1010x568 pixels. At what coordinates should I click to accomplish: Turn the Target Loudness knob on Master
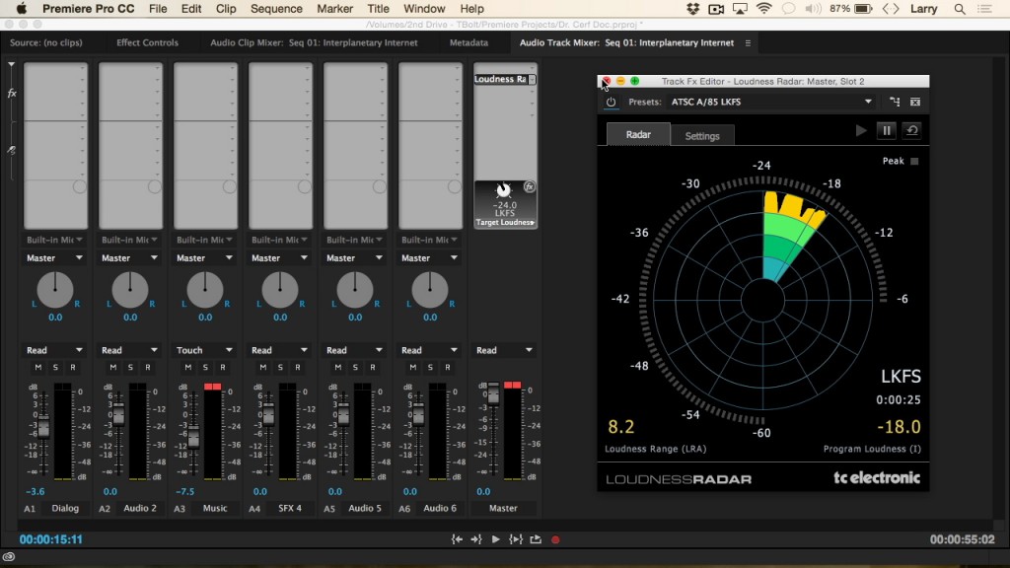[x=504, y=190]
